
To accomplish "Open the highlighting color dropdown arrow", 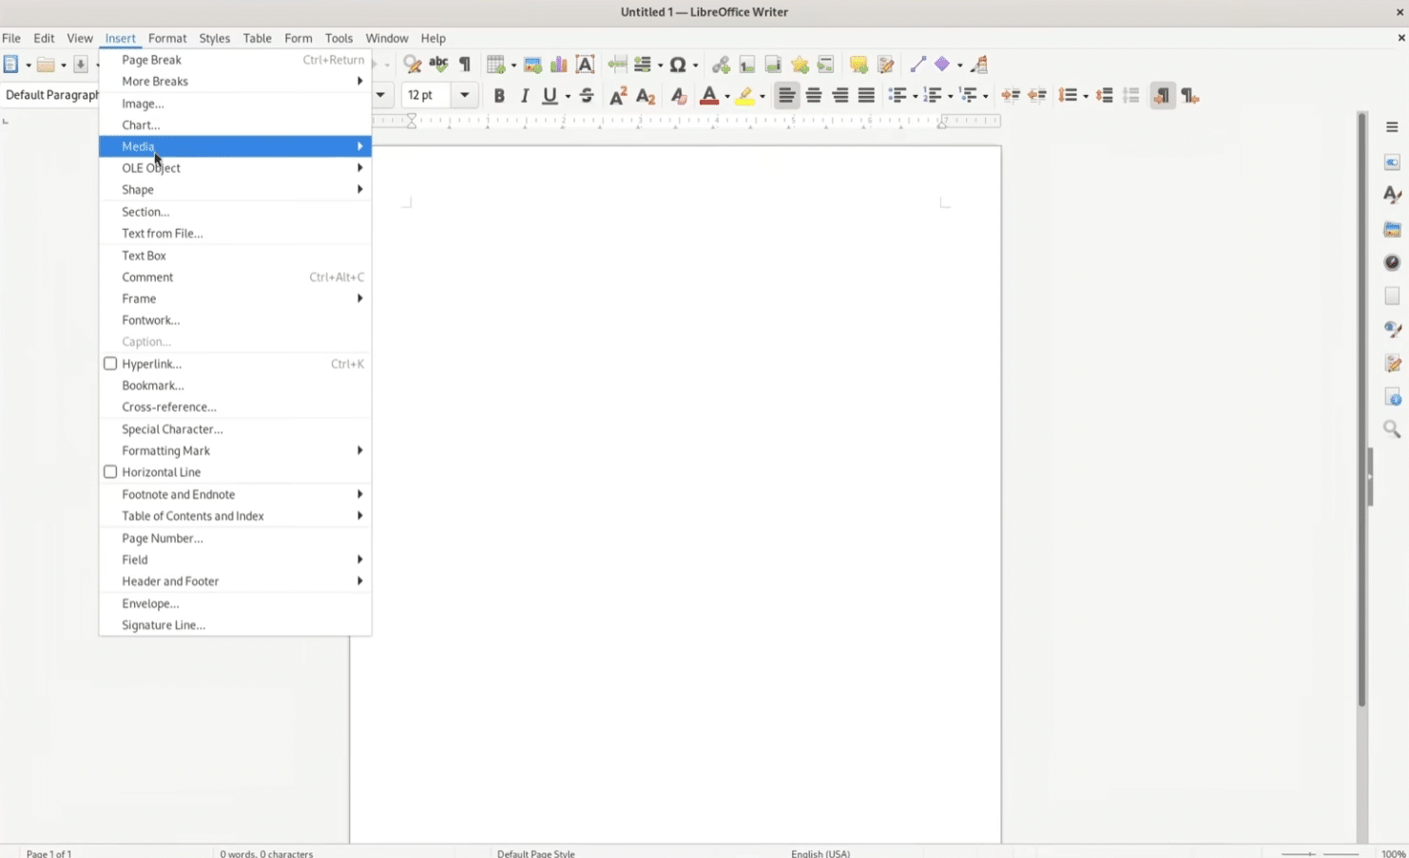I will point(762,96).
